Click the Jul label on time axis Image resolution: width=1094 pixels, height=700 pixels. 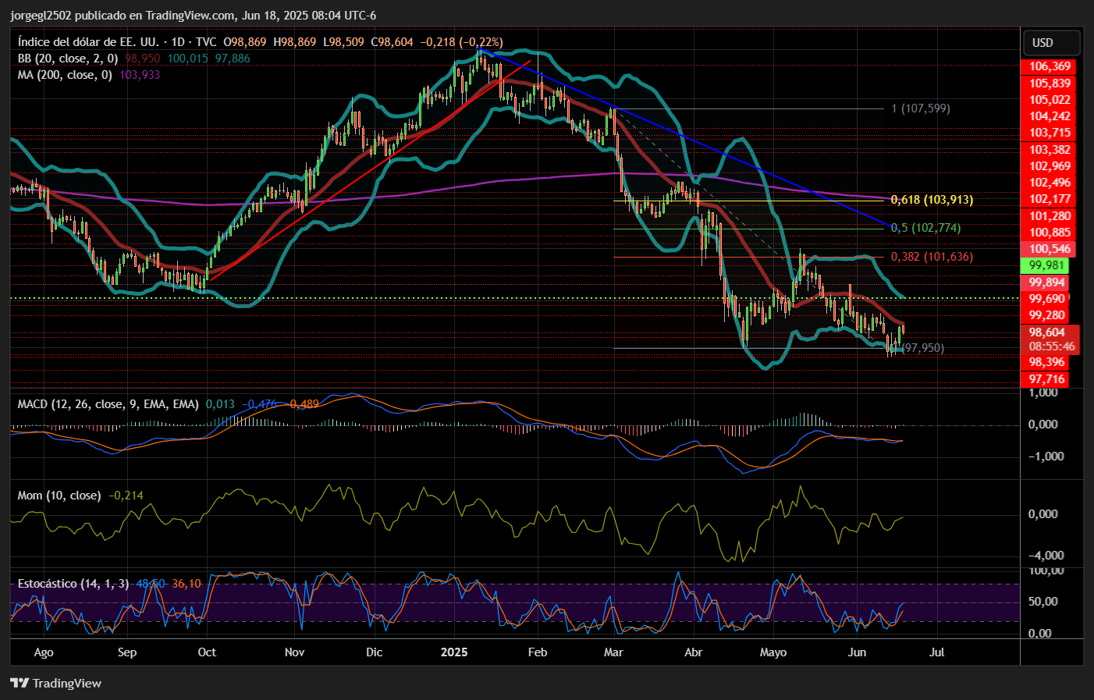click(937, 652)
